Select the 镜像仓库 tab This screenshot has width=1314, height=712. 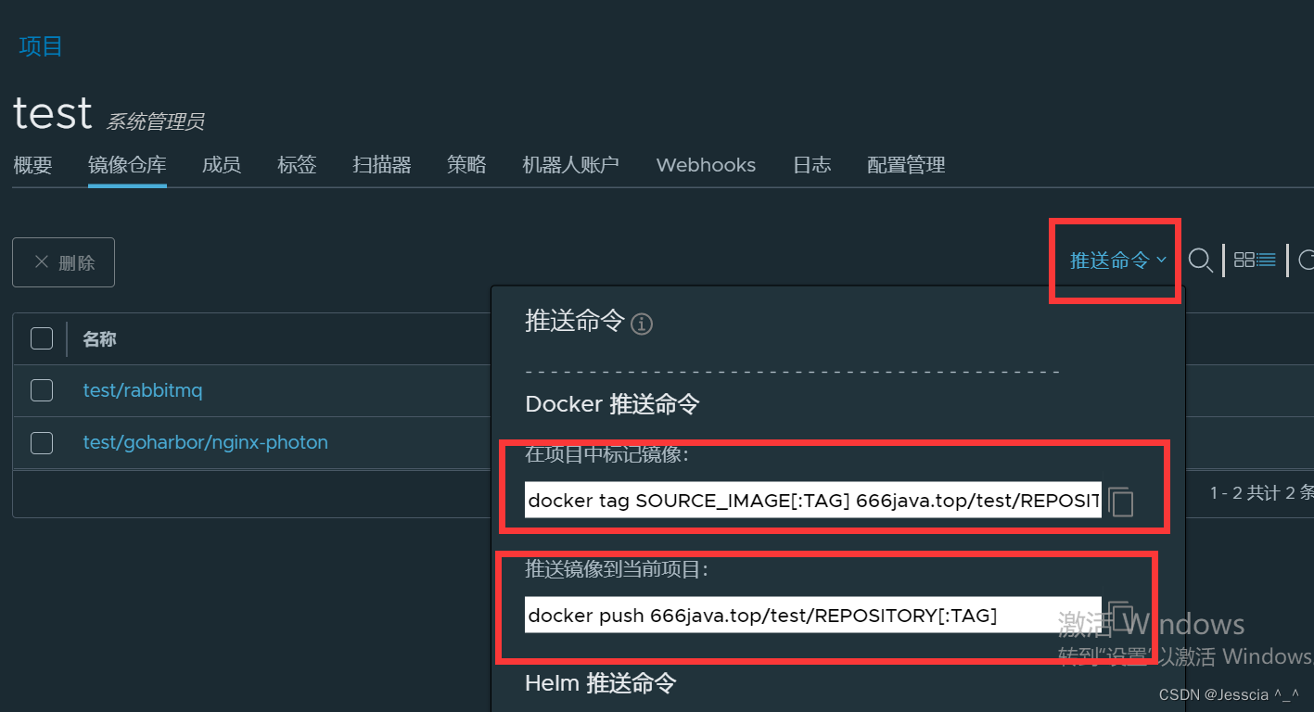127,165
